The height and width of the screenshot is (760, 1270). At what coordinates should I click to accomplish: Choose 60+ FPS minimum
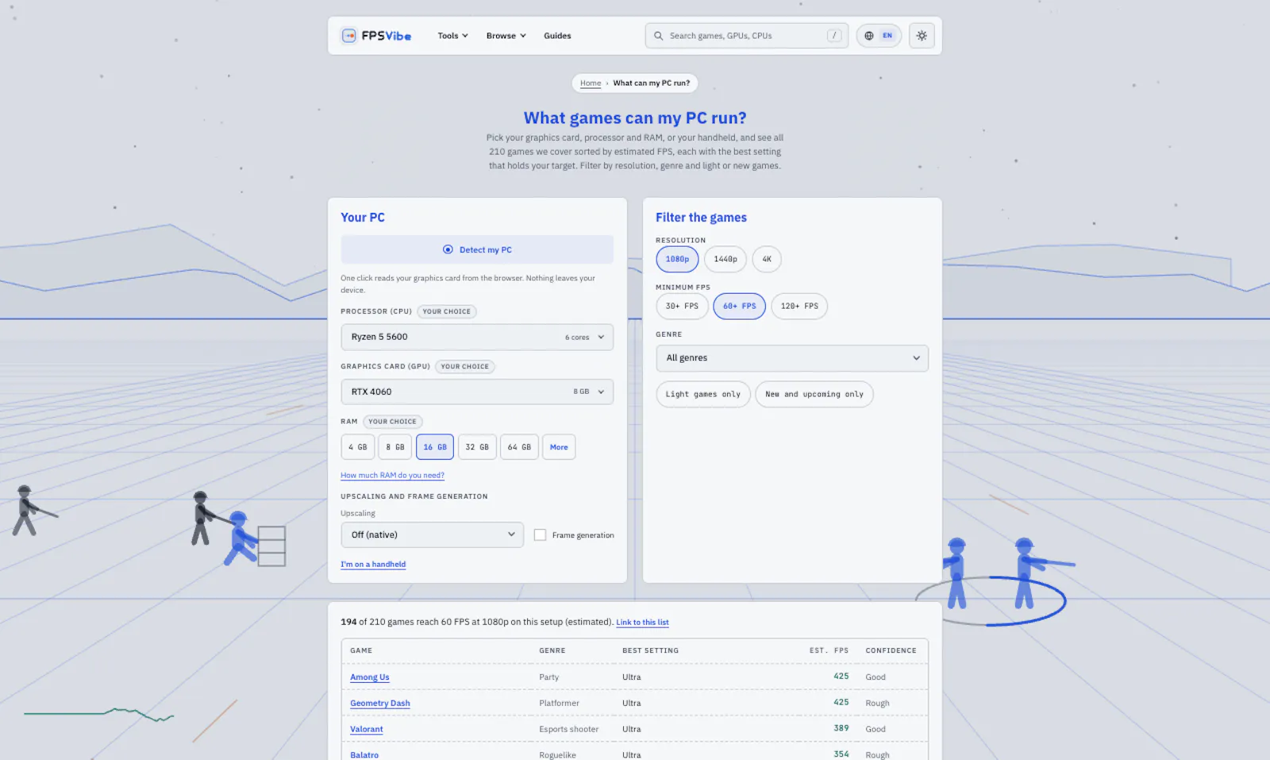[x=739, y=306]
